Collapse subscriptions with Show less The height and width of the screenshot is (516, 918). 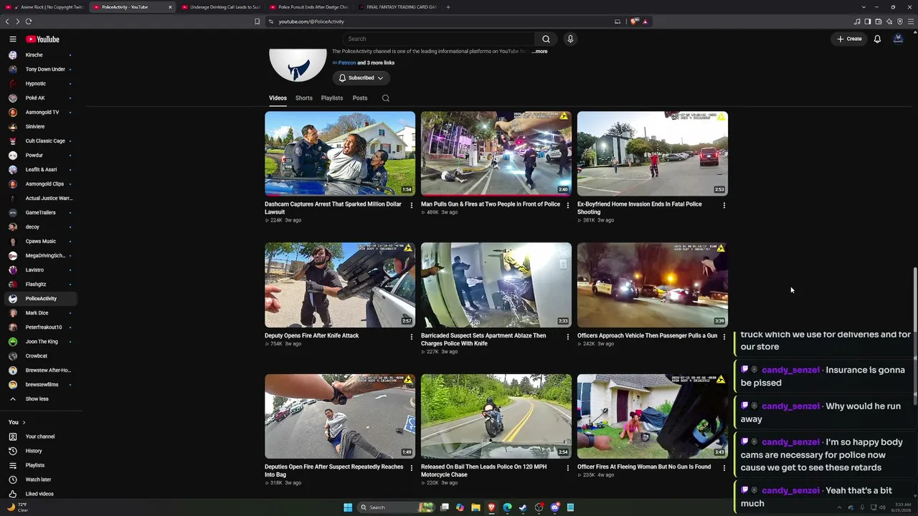[x=37, y=399]
